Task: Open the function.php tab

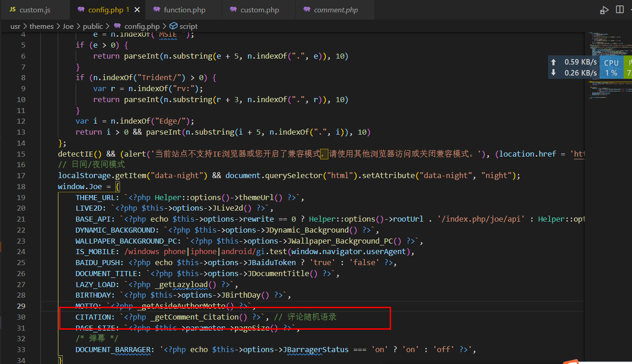Action: (x=185, y=10)
